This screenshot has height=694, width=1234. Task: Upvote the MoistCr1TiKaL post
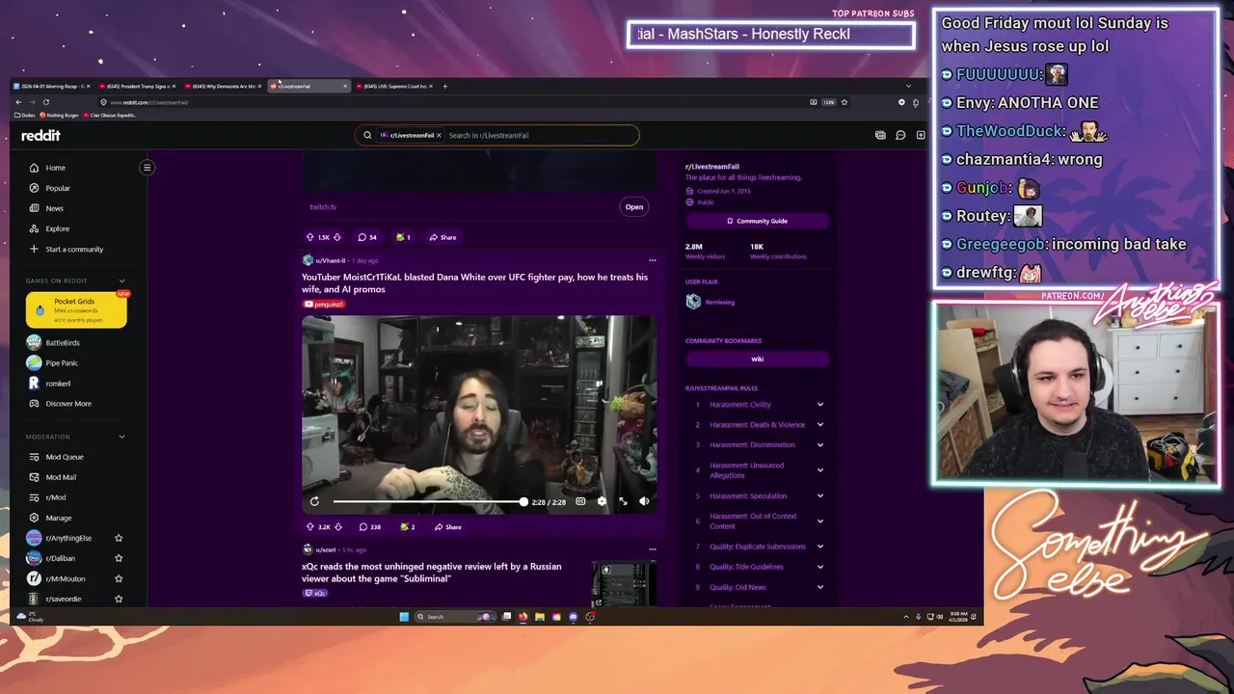pyautogui.click(x=309, y=527)
